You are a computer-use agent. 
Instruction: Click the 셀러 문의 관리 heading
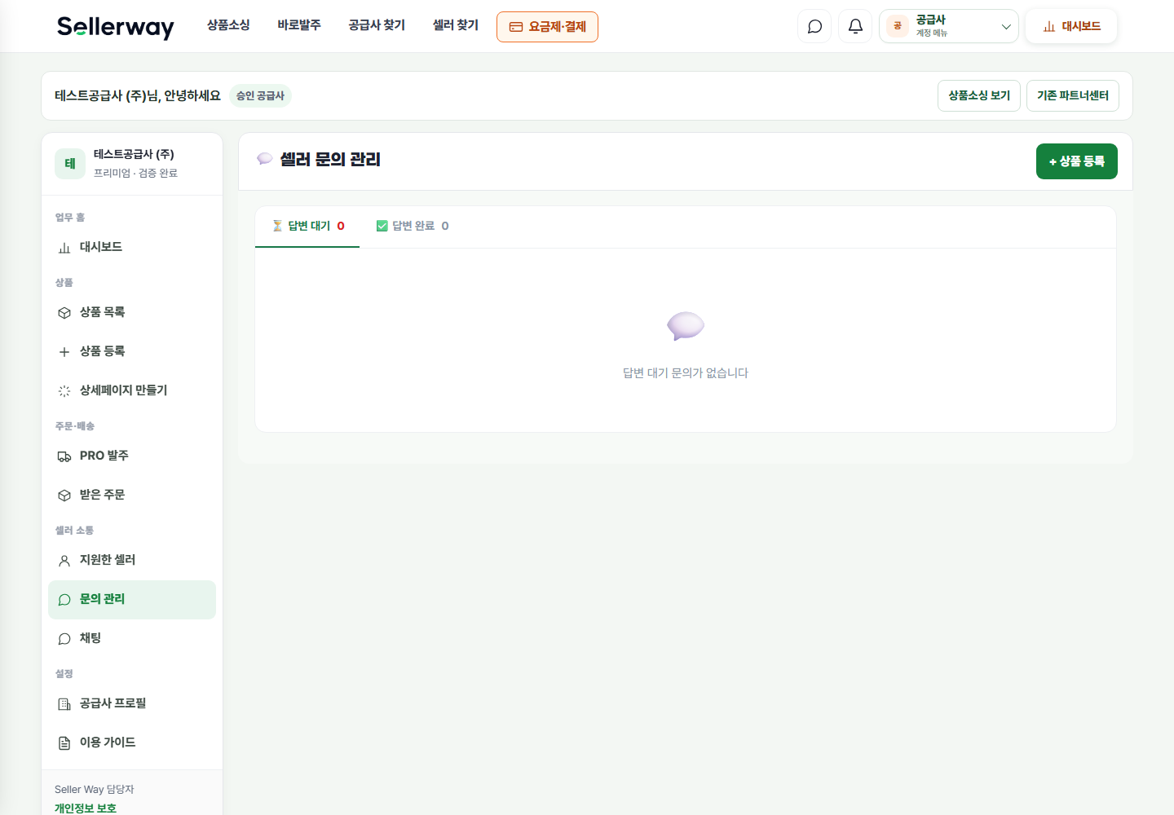point(330,160)
